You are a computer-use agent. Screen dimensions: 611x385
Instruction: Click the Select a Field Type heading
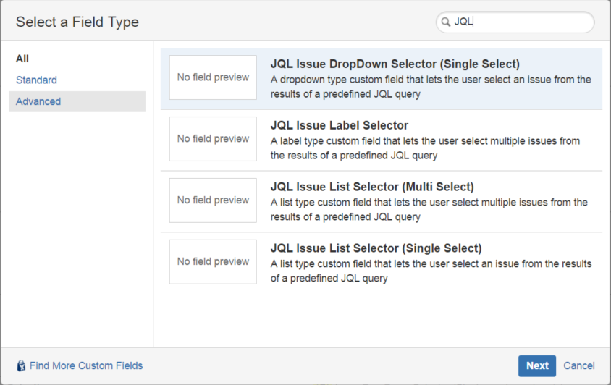[x=77, y=22]
